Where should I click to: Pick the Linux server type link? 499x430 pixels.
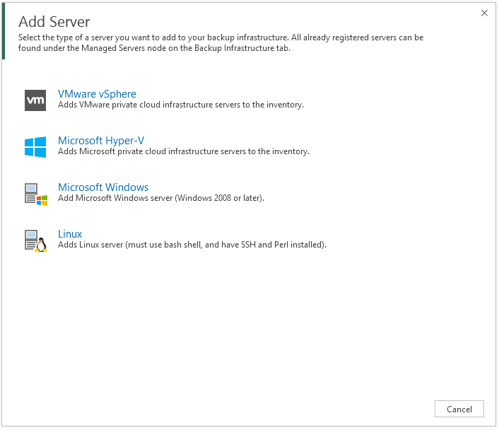click(70, 234)
